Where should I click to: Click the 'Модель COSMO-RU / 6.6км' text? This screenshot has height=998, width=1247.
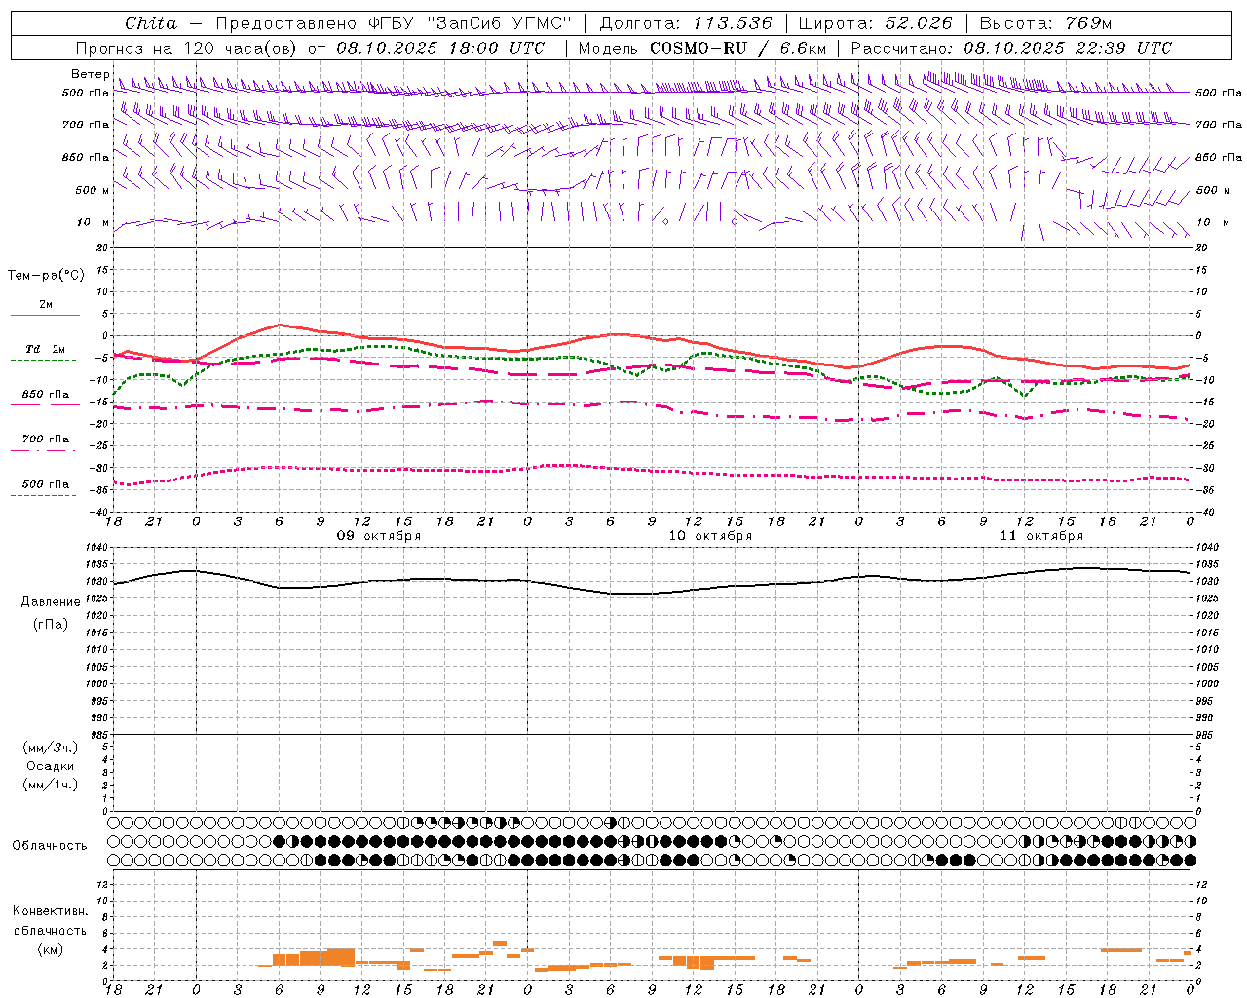click(x=702, y=48)
